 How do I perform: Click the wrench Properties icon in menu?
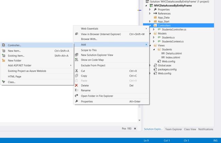point(76,101)
